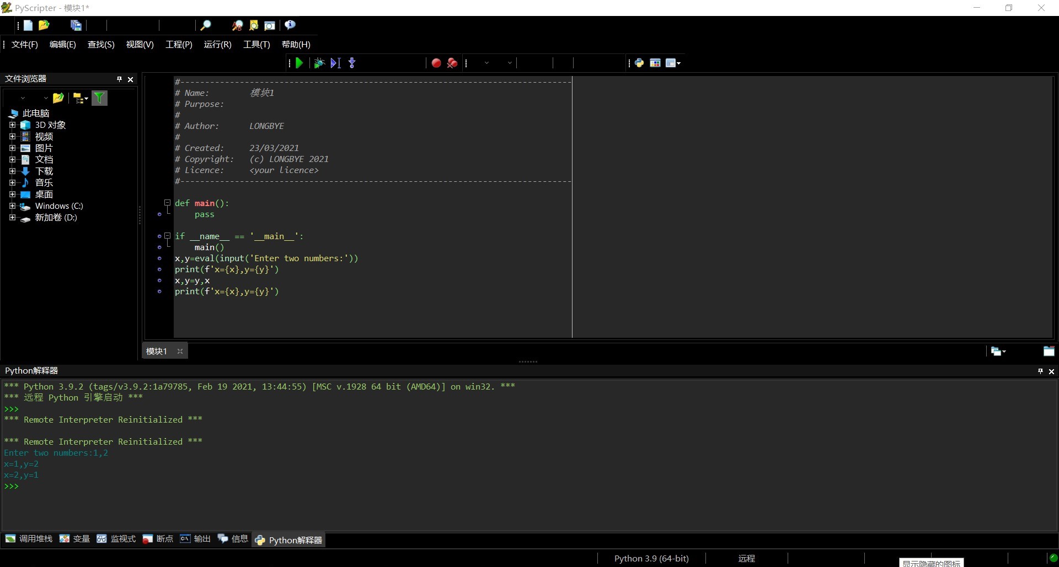Screen dimensions: 1059x567
Task: Open the forward history dropdown in file browser
Action: coord(45,98)
